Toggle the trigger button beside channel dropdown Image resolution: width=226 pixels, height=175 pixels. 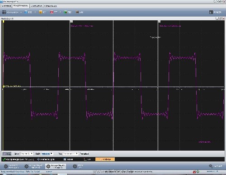click(7, 154)
